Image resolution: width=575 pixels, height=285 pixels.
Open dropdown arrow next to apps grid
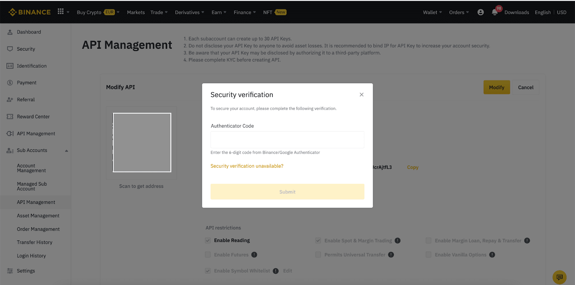coord(68,12)
